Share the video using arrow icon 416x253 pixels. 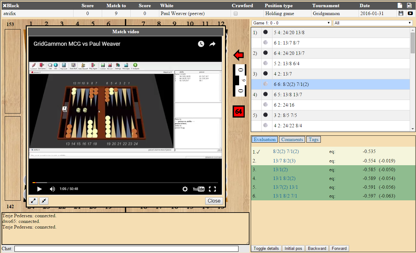[212, 44]
